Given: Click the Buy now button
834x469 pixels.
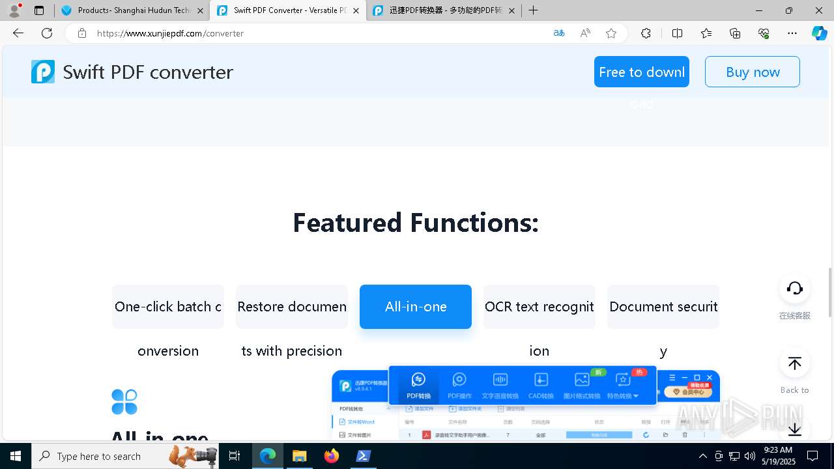Looking at the screenshot, I should 753,72.
